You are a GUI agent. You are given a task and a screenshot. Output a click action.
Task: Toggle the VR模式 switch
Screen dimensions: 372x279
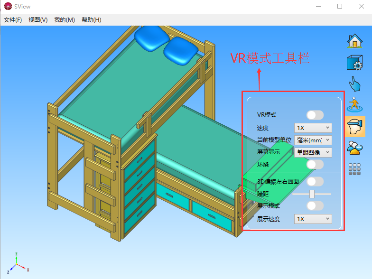tap(315, 115)
